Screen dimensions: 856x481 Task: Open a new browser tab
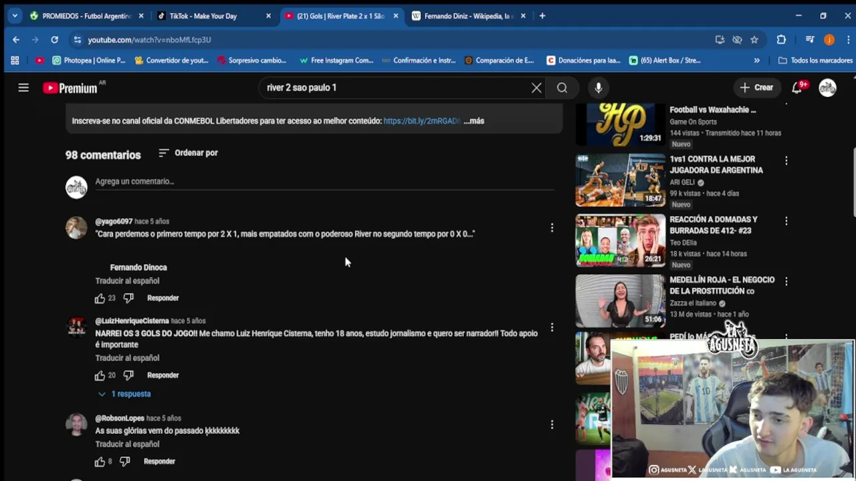[542, 16]
